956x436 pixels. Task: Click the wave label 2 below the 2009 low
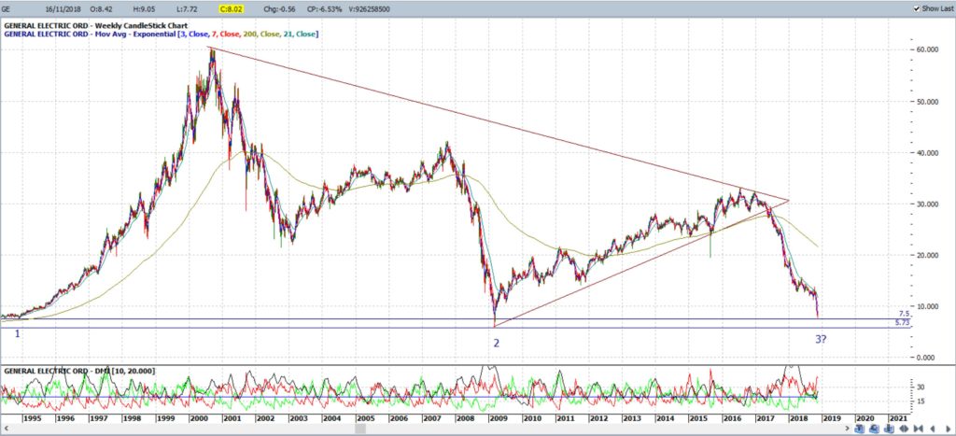[497, 344]
